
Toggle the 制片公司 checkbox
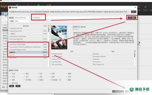(x=10, y=83)
